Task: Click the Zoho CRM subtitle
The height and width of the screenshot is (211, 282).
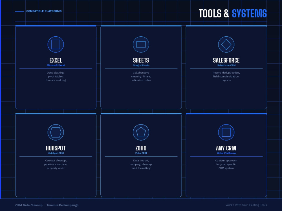Action: click(x=141, y=153)
